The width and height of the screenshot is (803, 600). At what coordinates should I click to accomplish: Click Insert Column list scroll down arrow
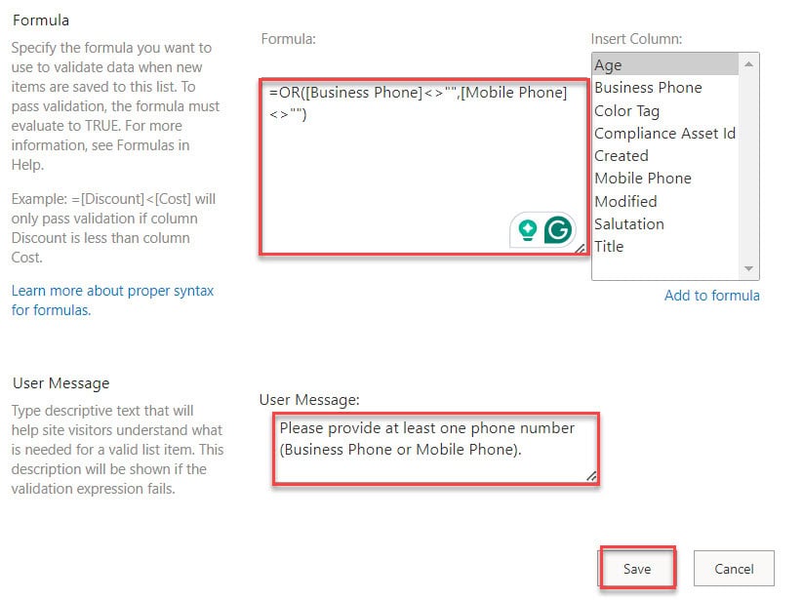748,268
